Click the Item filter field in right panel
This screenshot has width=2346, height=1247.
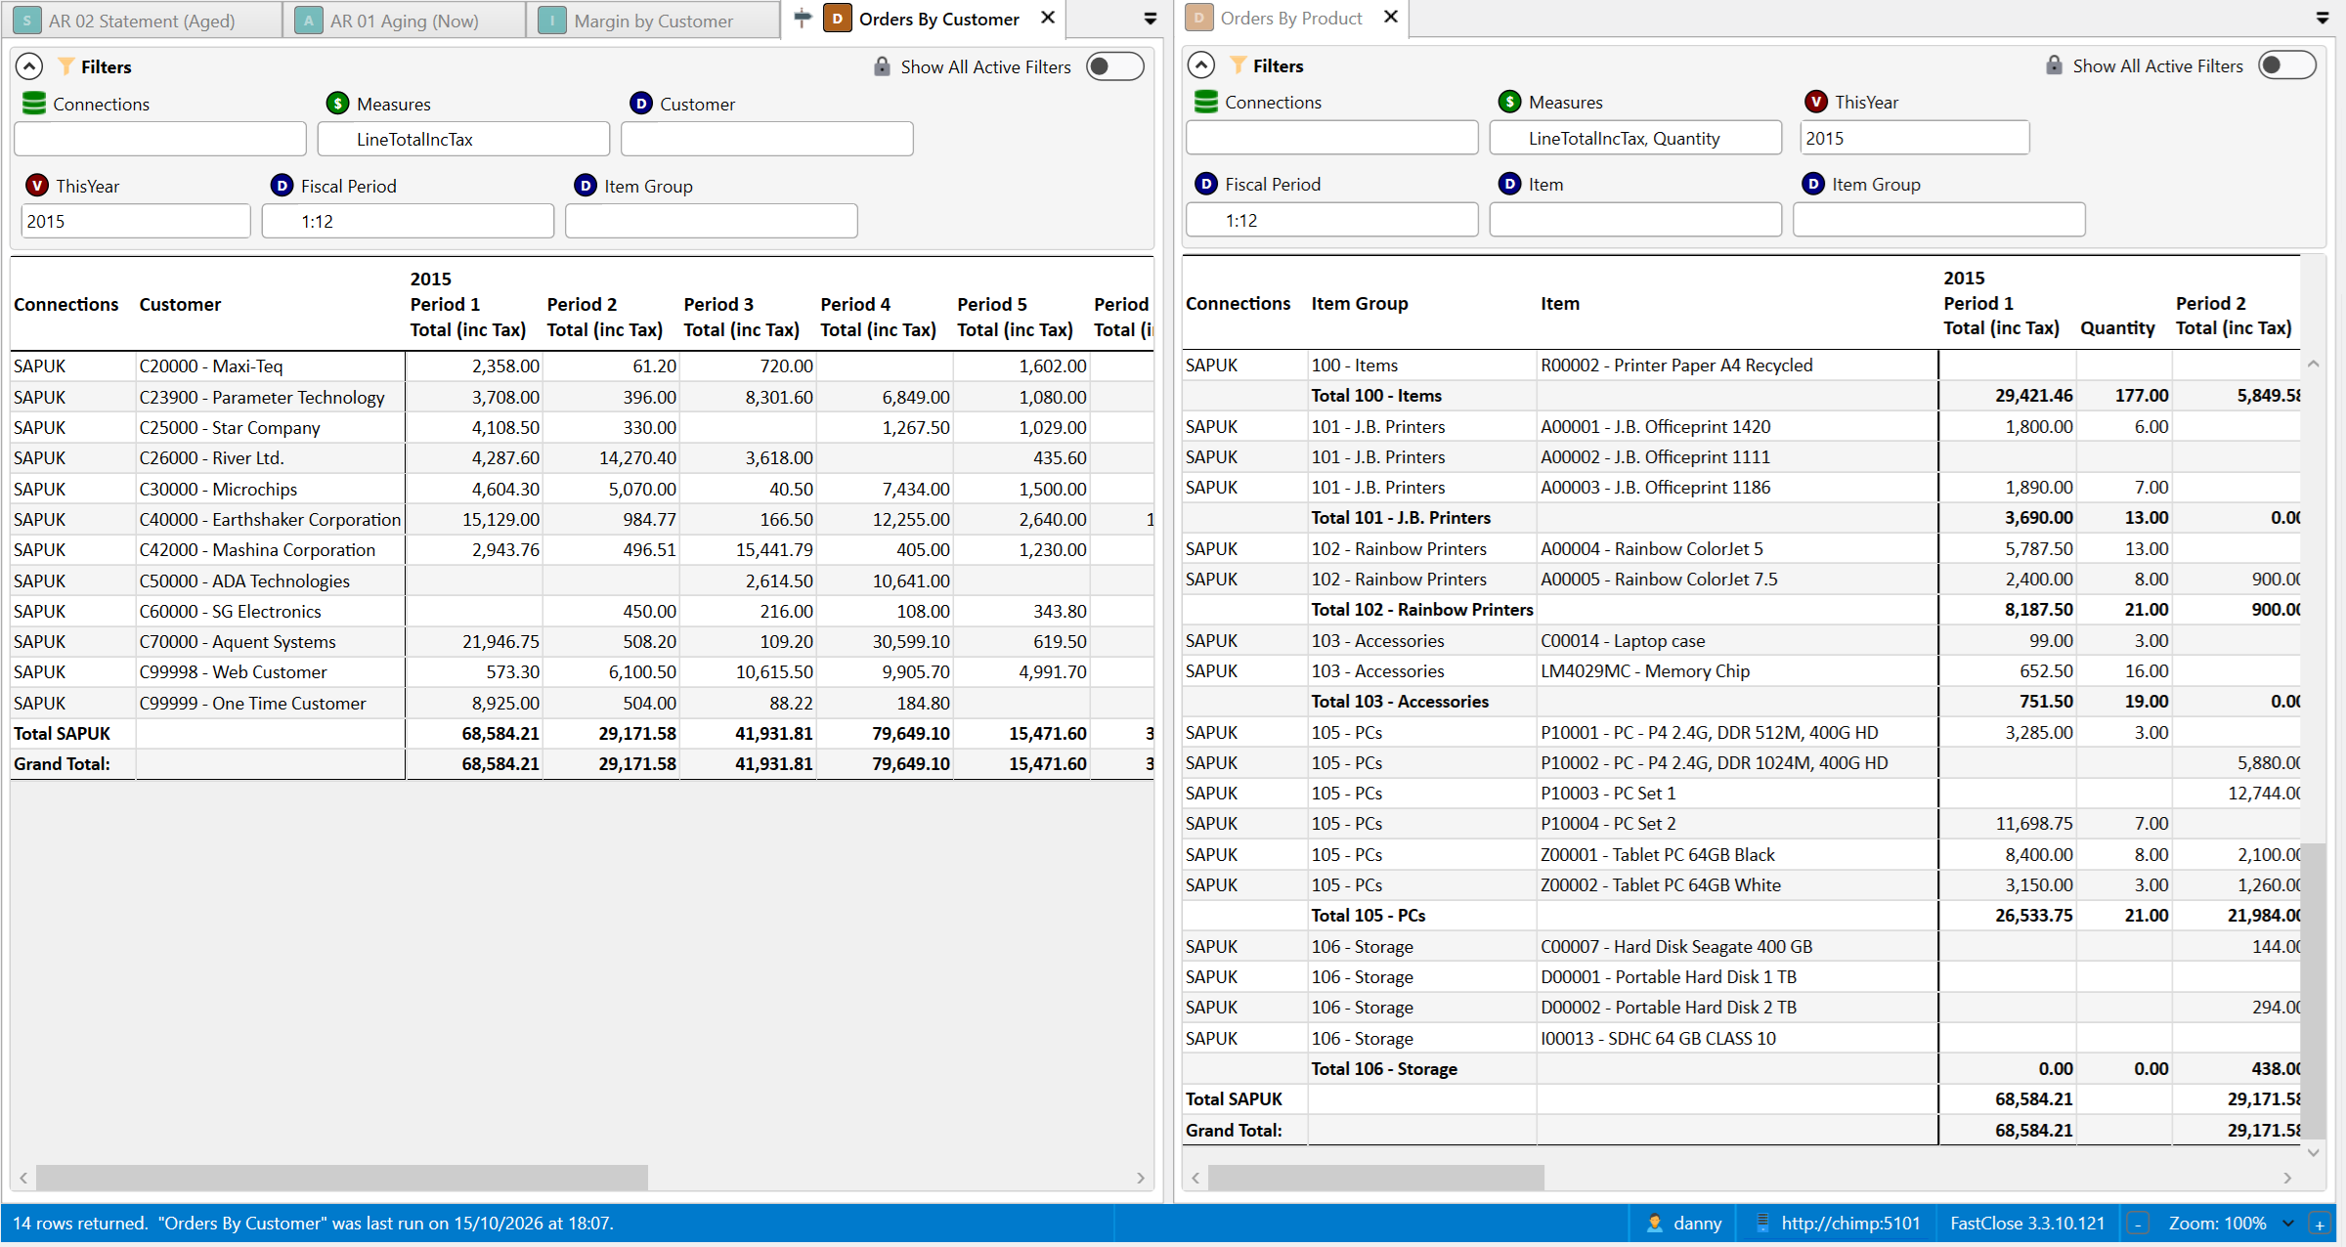pyautogui.click(x=1635, y=220)
